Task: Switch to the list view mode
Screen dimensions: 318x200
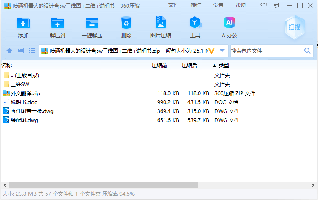Action: pyautogui.click(x=32, y=51)
